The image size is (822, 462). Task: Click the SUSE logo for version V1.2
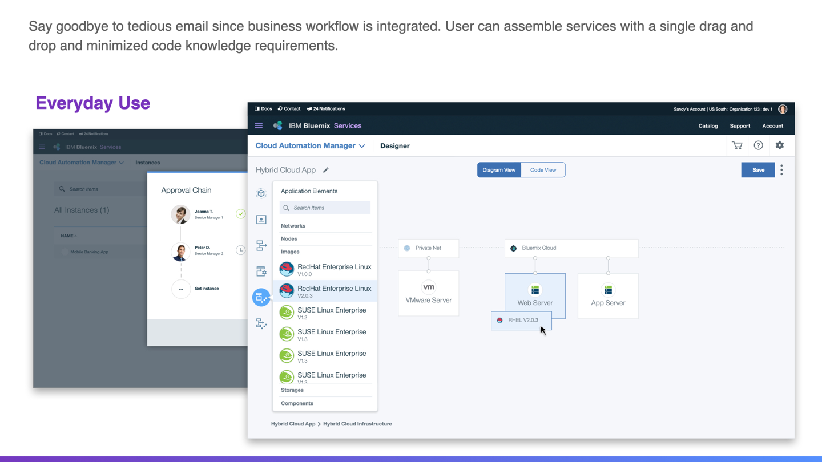click(x=287, y=312)
